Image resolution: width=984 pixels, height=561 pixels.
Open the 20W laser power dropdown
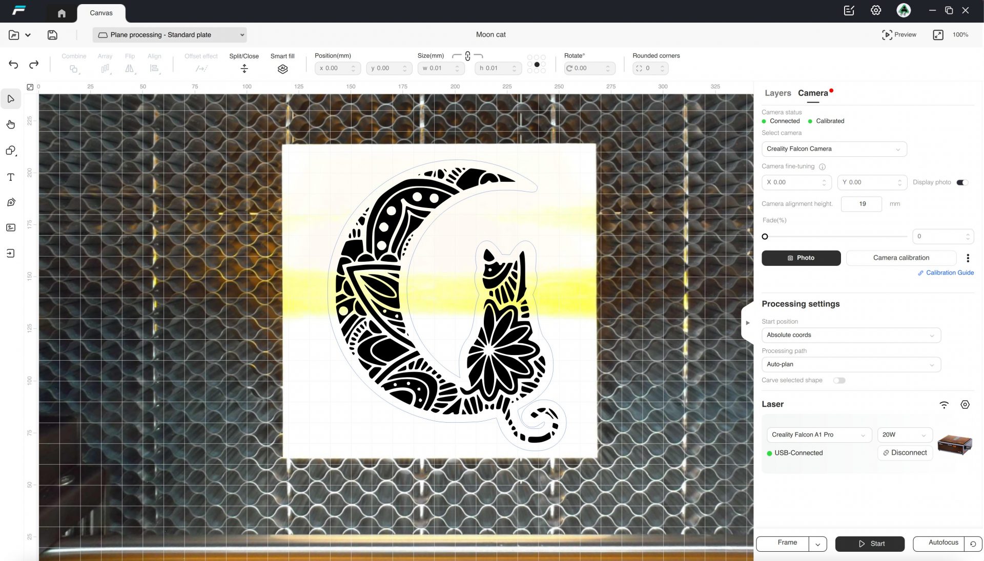coord(905,434)
